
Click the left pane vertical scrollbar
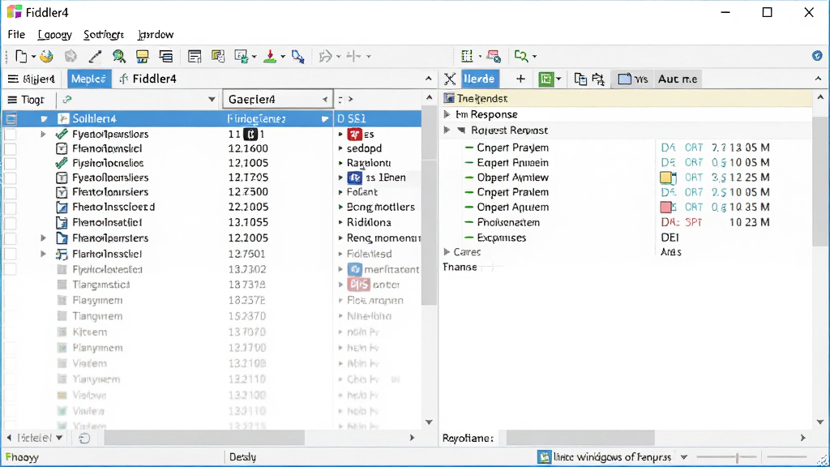(430, 207)
